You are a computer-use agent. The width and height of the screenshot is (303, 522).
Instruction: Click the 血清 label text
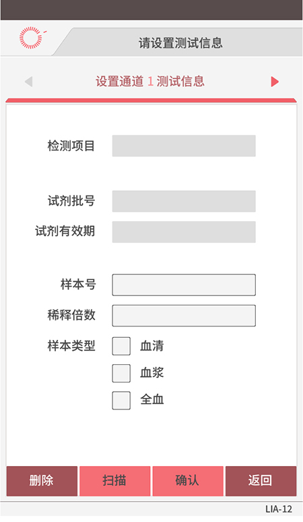coord(151,346)
